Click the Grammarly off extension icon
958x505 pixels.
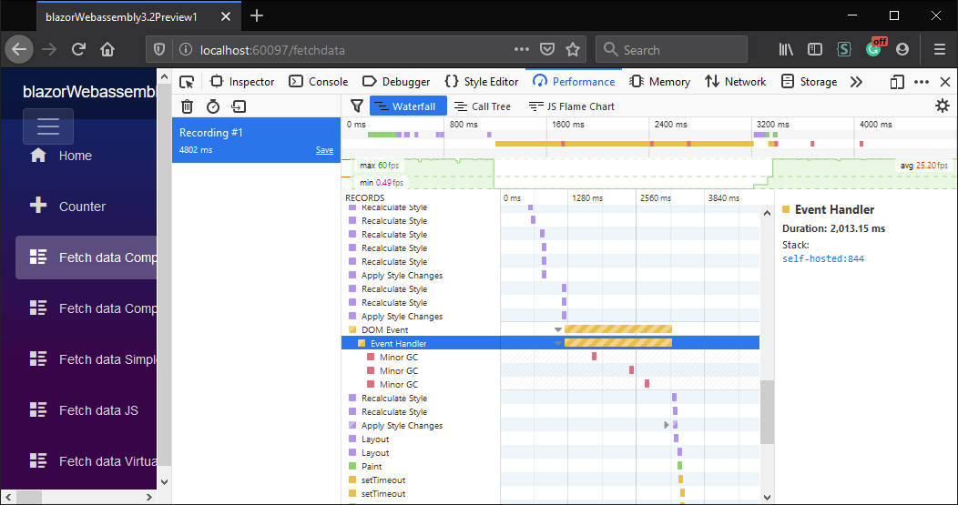(875, 48)
